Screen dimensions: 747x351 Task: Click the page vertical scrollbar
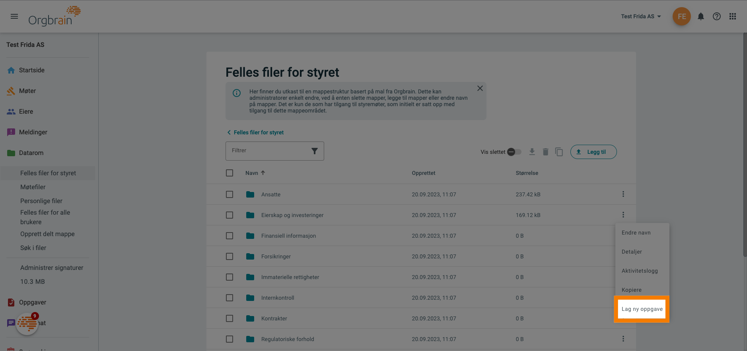[x=745, y=145]
